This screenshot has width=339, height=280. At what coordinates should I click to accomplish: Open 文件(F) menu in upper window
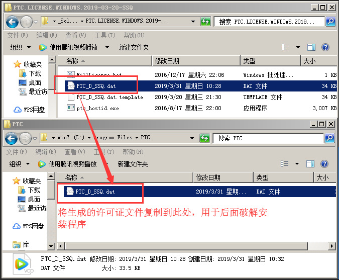18,35
